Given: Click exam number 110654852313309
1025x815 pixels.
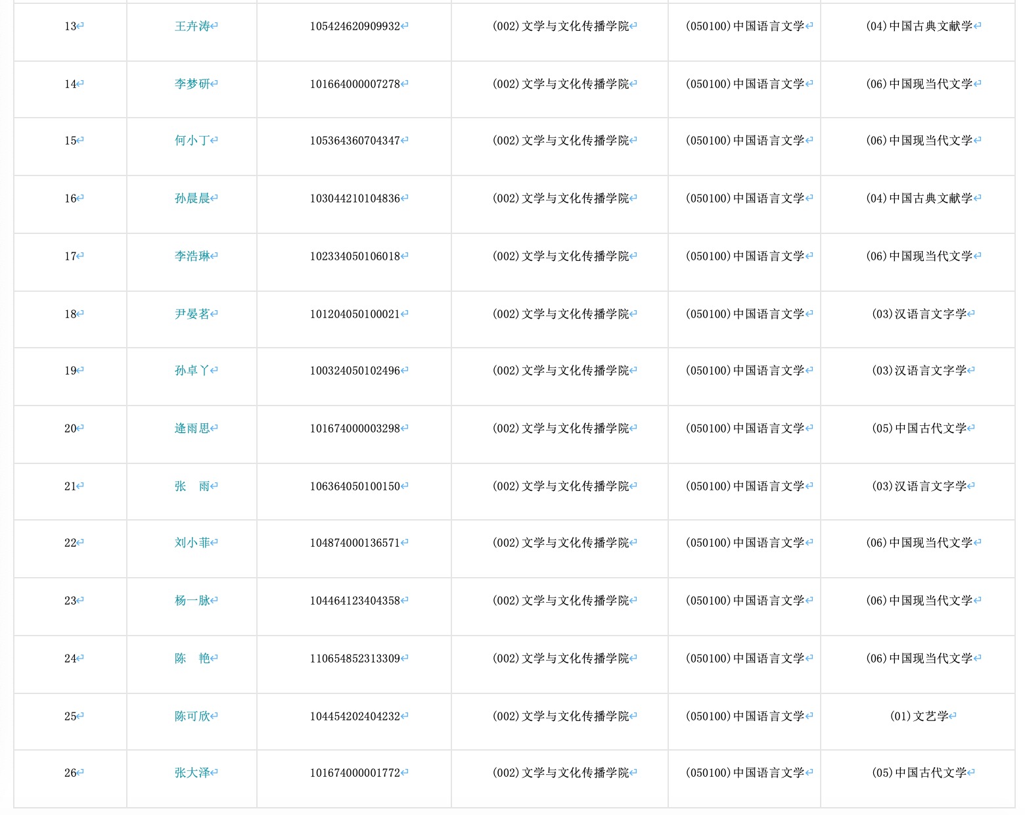Looking at the screenshot, I should click(x=355, y=659).
